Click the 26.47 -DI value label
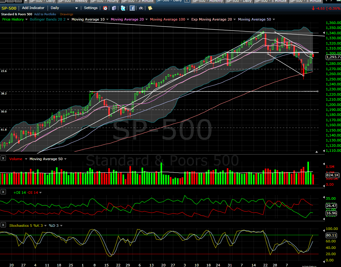 (x=331, y=206)
